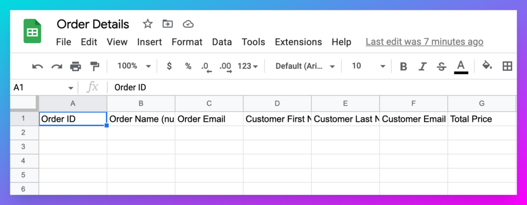Select column A header
The height and width of the screenshot is (205, 527).
point(73,103)
